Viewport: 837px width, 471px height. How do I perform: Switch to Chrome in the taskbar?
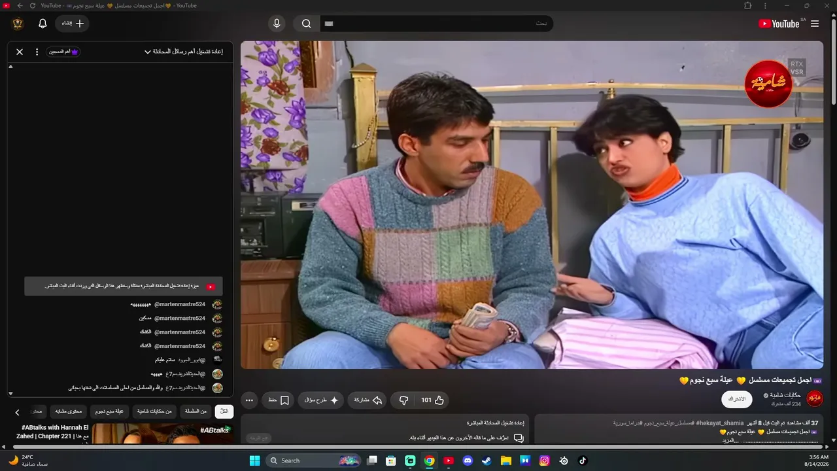click(x=430, y=461)
